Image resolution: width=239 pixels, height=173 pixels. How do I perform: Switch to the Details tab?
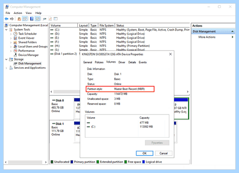(x=132, y=62)
